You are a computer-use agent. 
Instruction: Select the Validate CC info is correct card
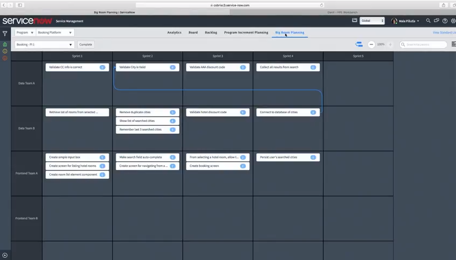(77, 67)
